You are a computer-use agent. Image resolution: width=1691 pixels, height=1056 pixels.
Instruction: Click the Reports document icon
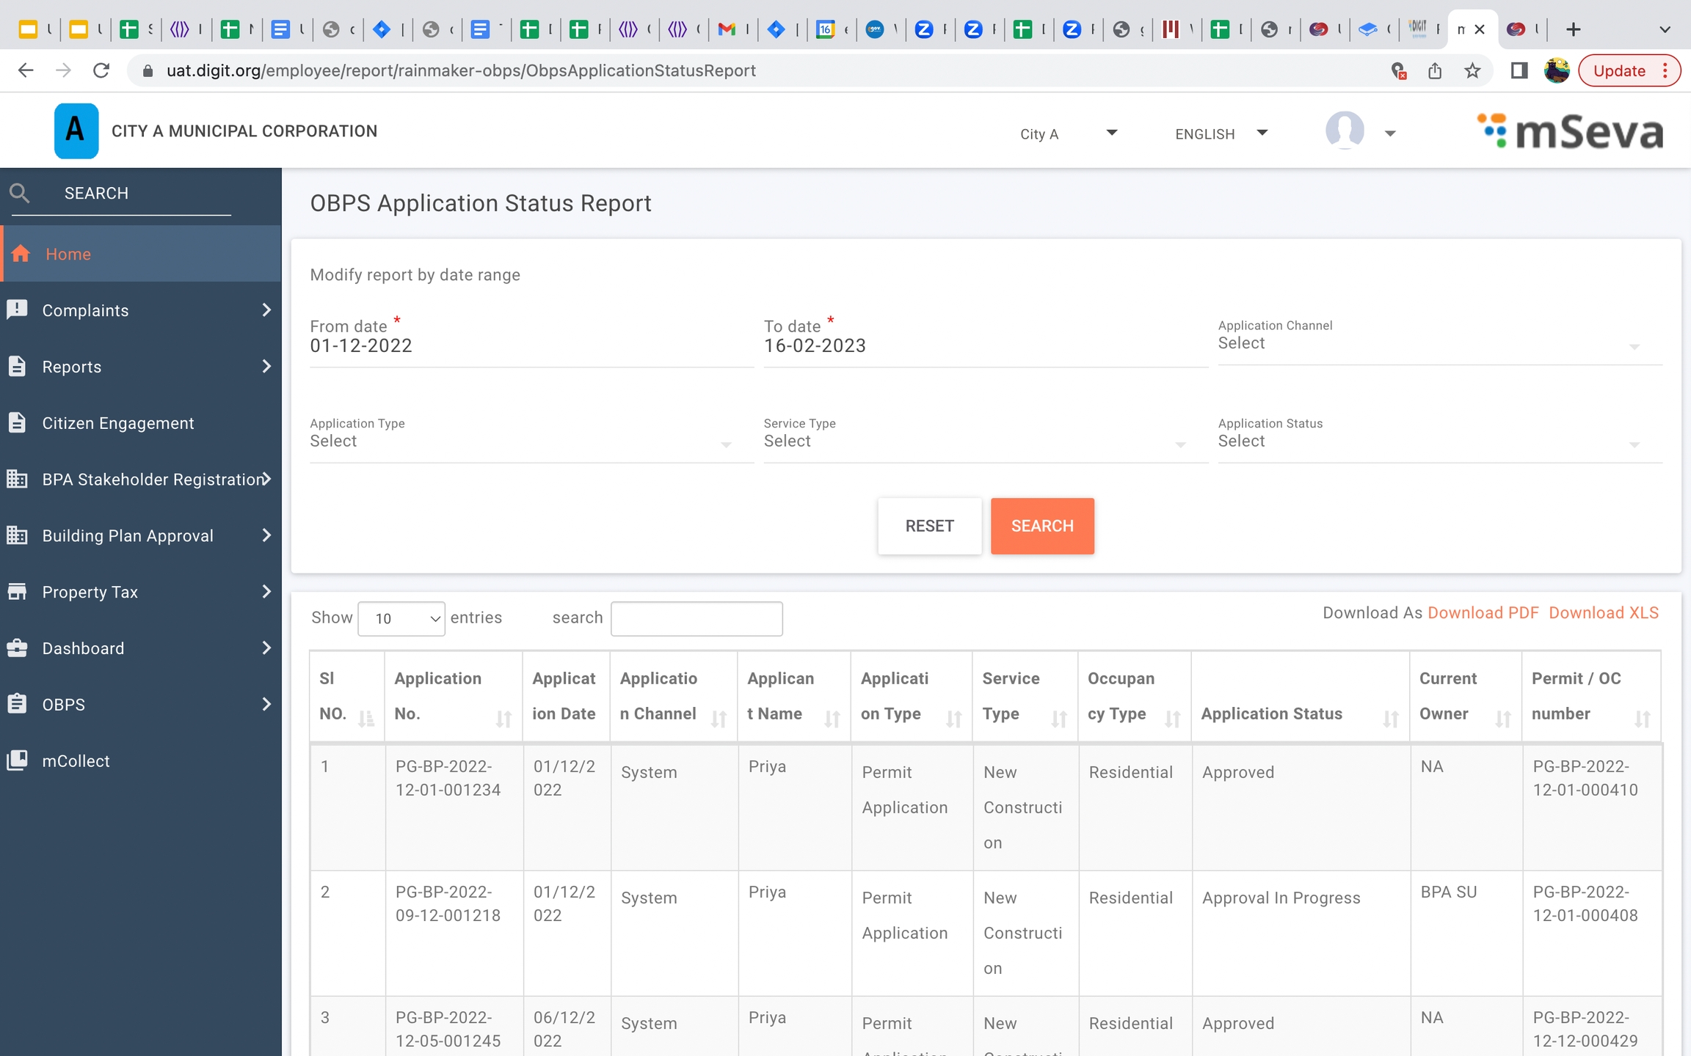[18, 366]
